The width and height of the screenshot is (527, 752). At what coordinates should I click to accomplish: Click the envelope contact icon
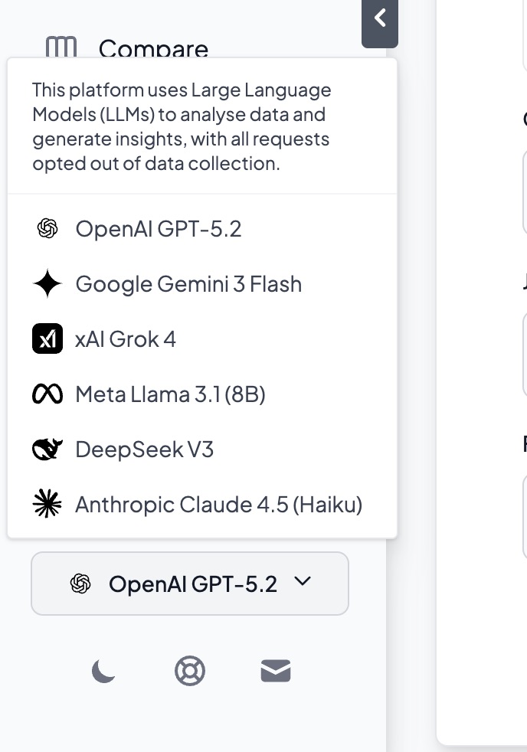pyautogui.click(x=276, y=672)
